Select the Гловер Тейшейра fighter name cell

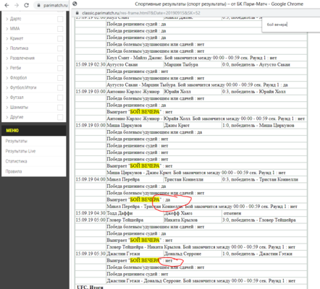tap(135, 220)
